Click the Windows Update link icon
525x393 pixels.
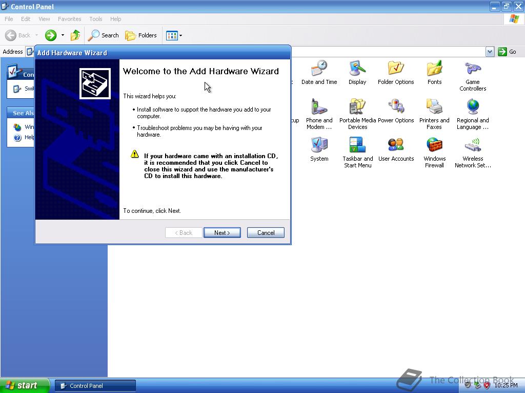click(17, 127)
